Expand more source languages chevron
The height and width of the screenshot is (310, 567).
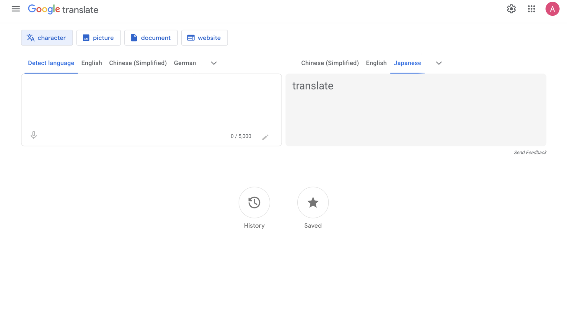tap(214, 63)
